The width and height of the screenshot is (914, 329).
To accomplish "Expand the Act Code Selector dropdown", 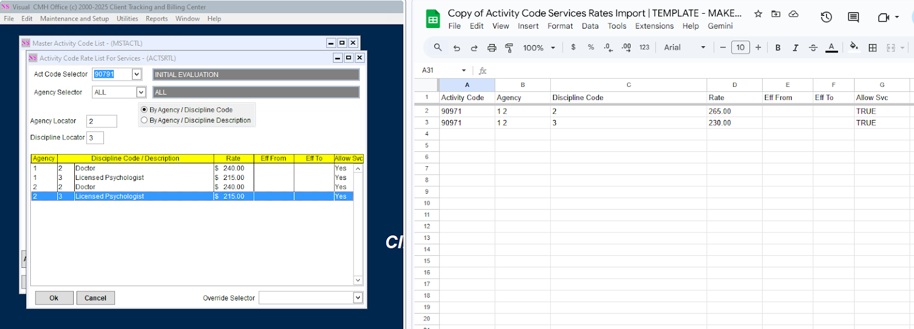I will 137,74.
